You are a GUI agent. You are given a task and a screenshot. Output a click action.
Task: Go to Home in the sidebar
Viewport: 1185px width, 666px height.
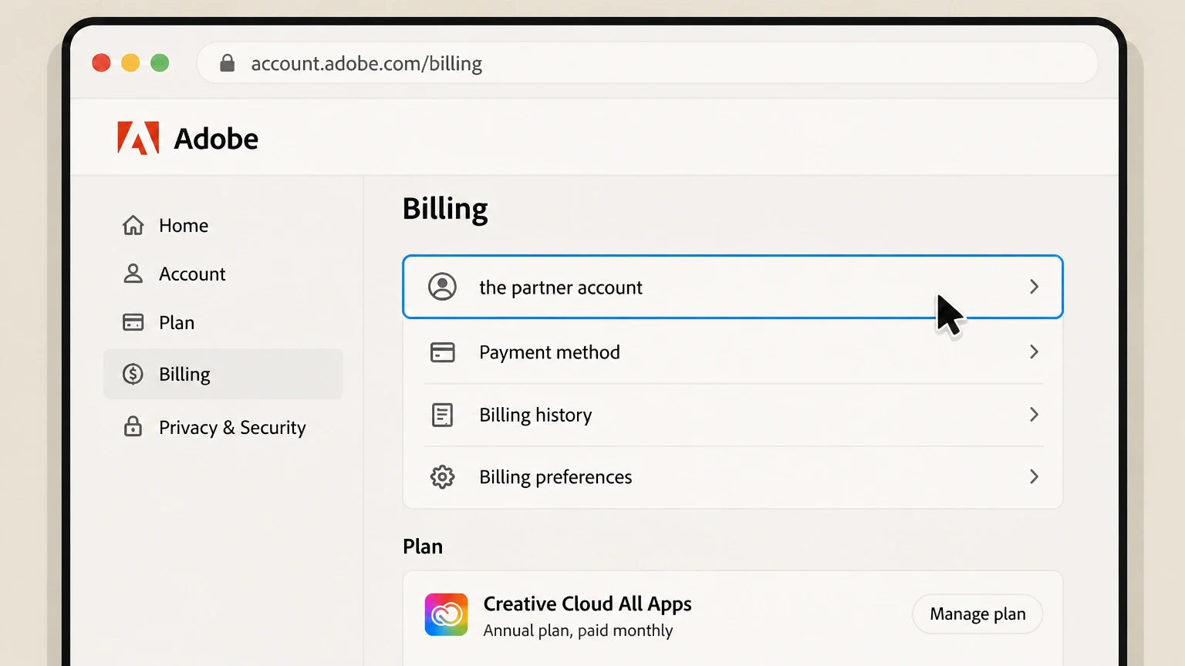point(184,225)
